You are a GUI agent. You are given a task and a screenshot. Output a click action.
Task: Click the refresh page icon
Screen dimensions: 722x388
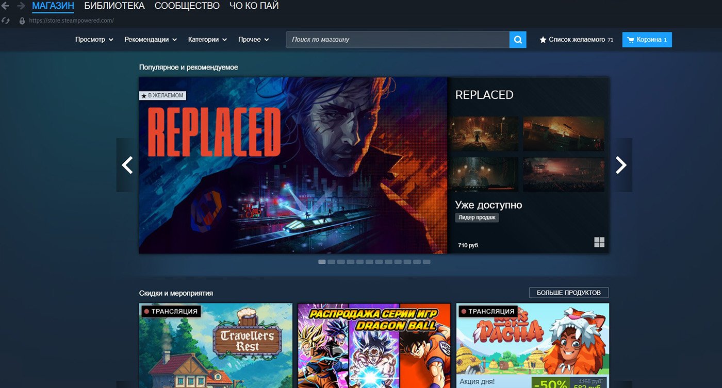click(5, 21)
